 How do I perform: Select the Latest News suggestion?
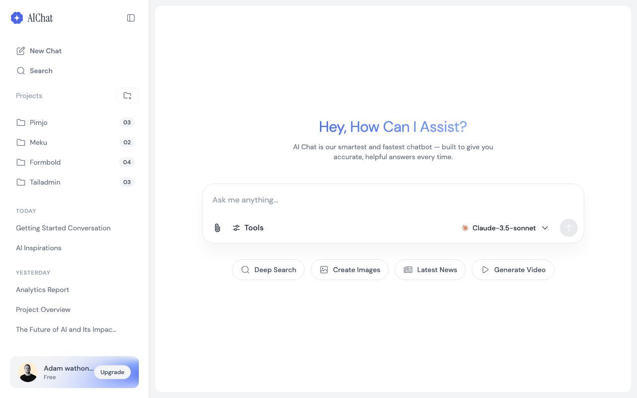430,270
